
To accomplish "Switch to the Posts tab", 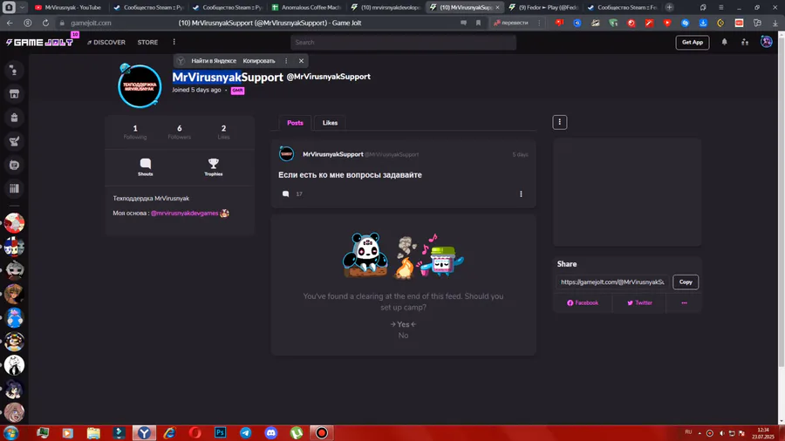I will (295, 123).
